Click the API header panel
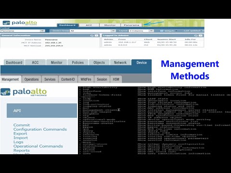 [x=42, y=111]
